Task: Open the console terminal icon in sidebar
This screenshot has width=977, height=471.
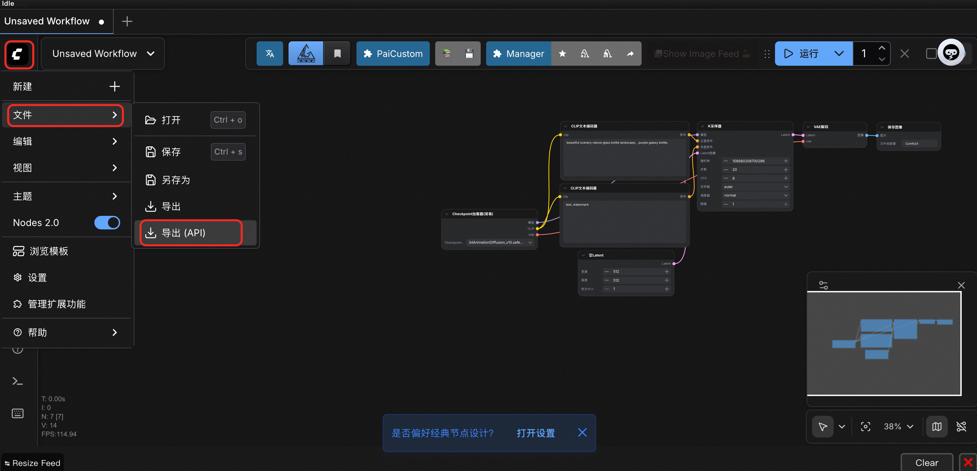Action: (17, 381)
